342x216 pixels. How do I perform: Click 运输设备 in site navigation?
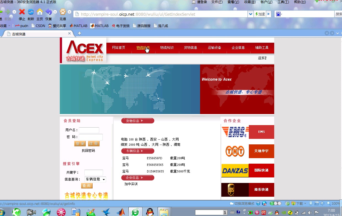click(x=214, y=48)
